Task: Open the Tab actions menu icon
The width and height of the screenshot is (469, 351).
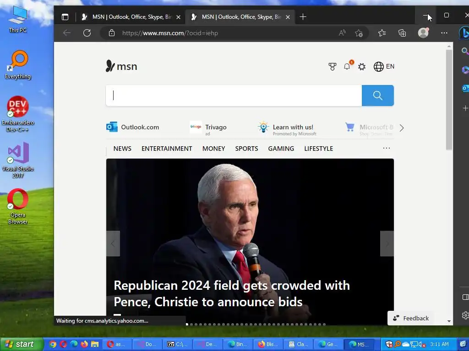Action: [x=65, y=17]
